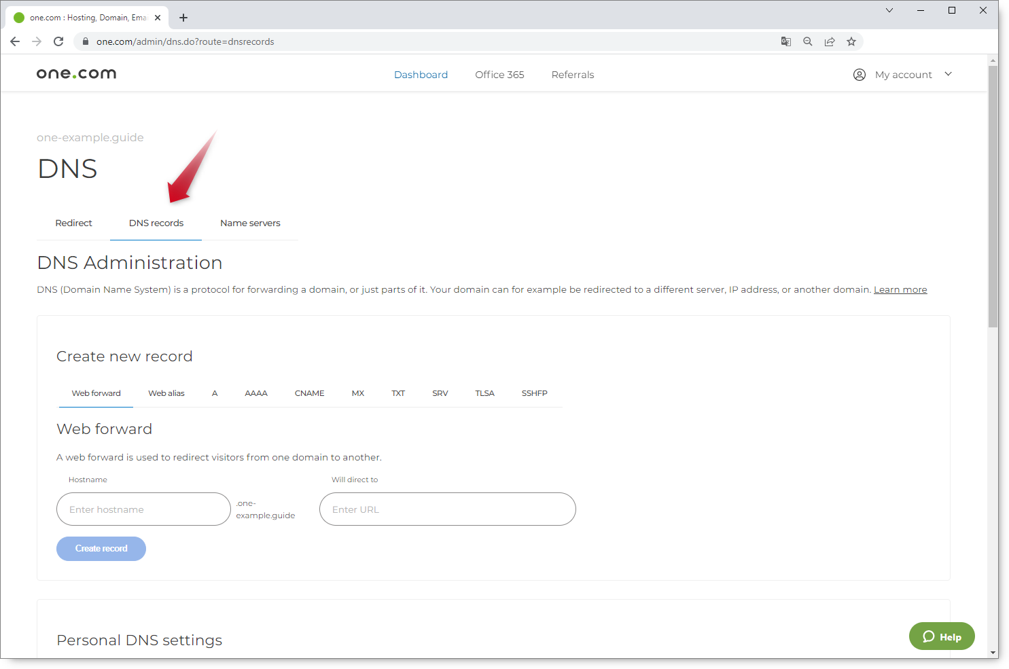Click the translate icon in the address bar

tap(786, 41)
